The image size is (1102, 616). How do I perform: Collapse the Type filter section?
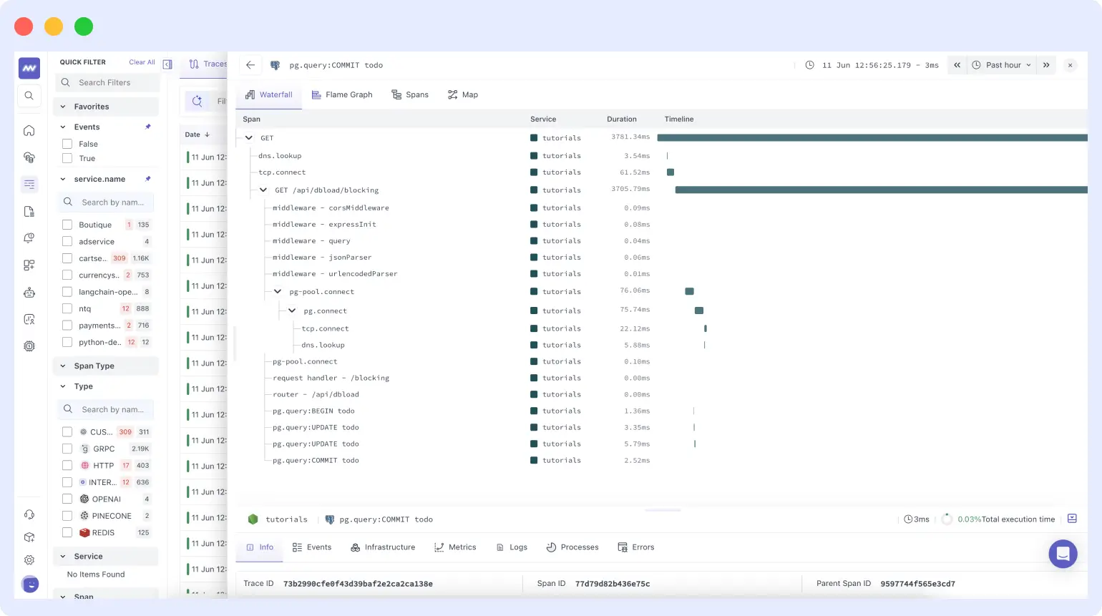(x=63, y=386)
